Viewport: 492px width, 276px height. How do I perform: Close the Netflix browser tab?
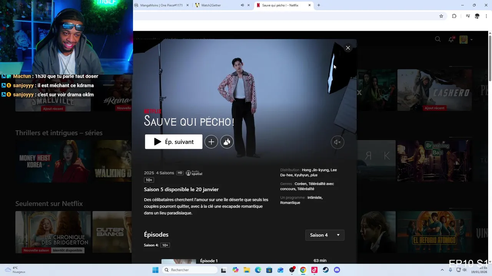[x=309, y=5]
